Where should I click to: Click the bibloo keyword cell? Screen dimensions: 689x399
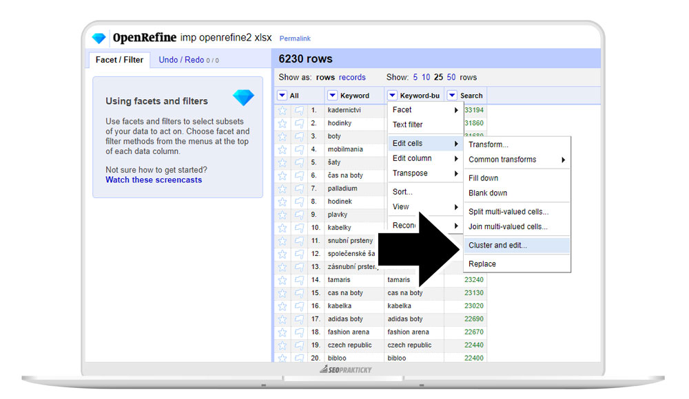(x=337, y=358)
